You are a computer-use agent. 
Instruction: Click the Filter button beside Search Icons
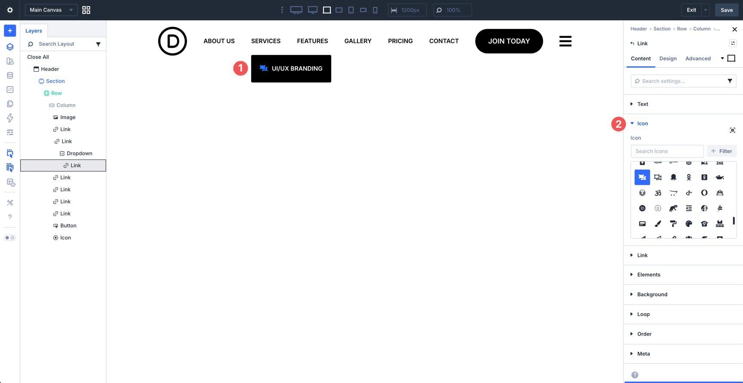click(x=722, y=151)
